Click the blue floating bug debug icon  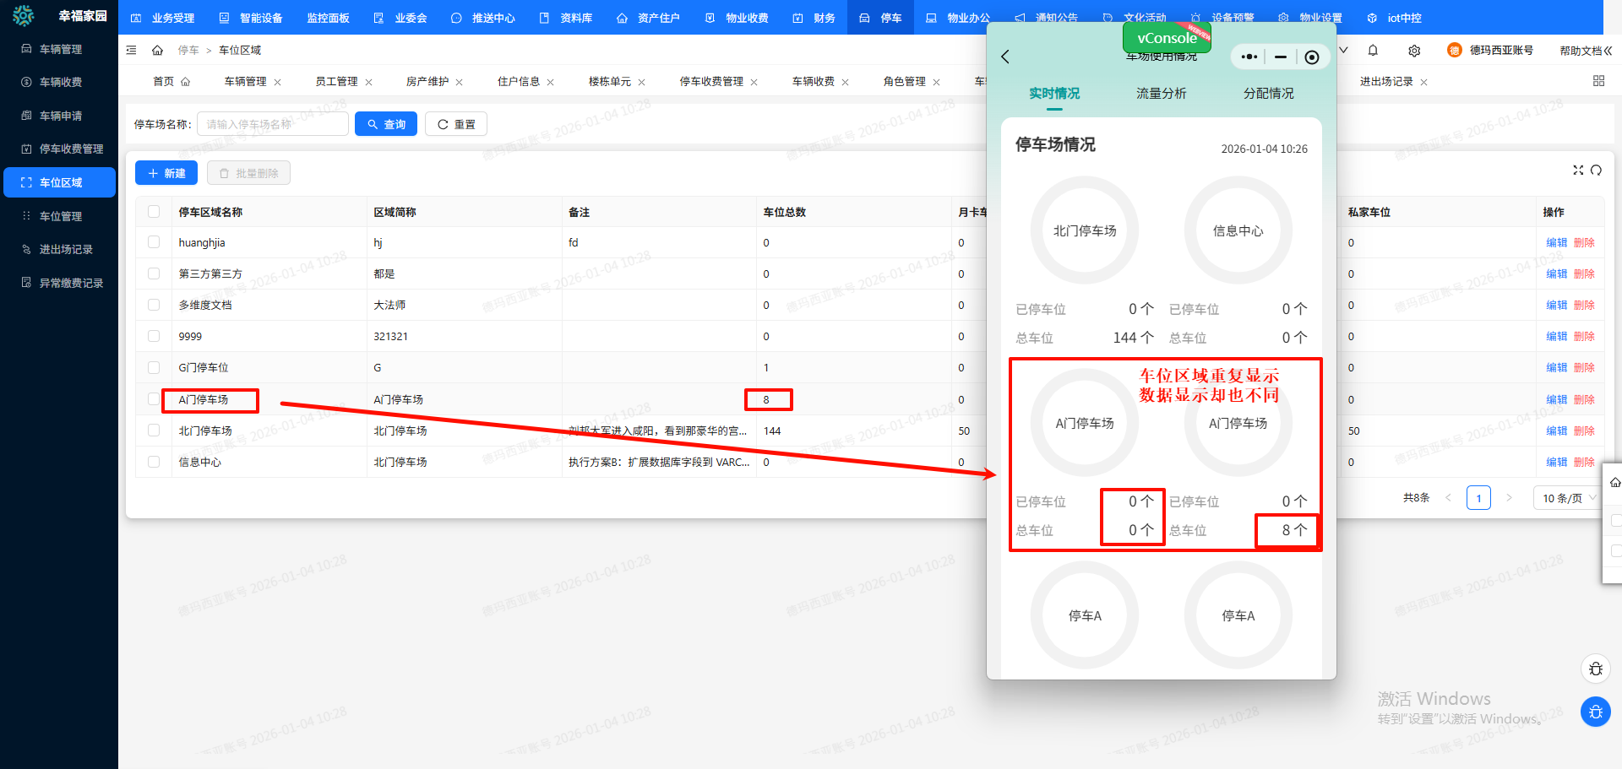(x=1595, y=712)
